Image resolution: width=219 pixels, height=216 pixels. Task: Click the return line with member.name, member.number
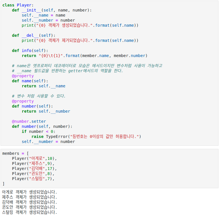[x=85, y=56]
